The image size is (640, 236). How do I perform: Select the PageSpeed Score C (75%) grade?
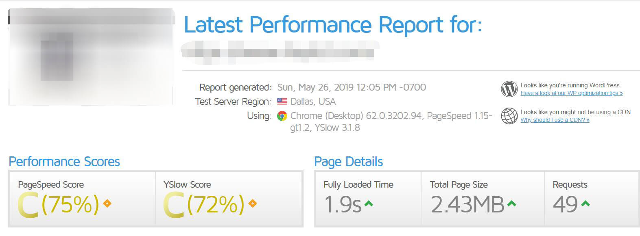(59, 204)
